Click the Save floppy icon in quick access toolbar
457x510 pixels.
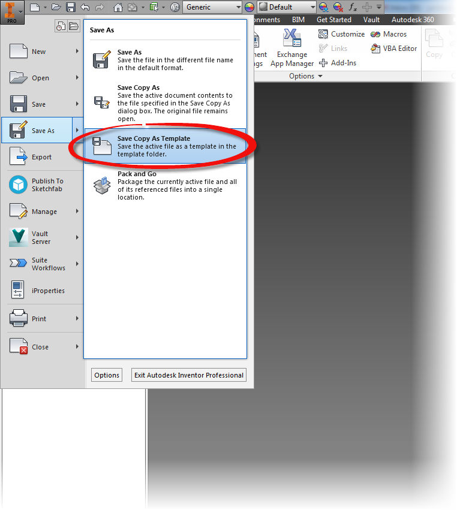click(x=71, y=7)
